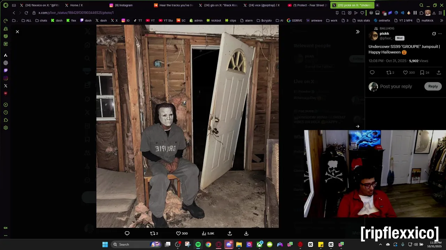The width and height of the screenshot is (446, 250).
Task: Open the settings gear in the sidebar
Action: (x=6, y=128)
